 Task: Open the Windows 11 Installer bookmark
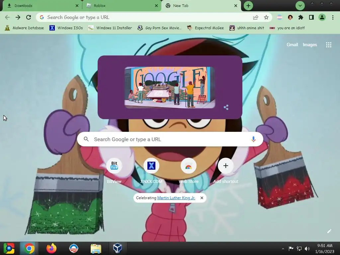110,28
